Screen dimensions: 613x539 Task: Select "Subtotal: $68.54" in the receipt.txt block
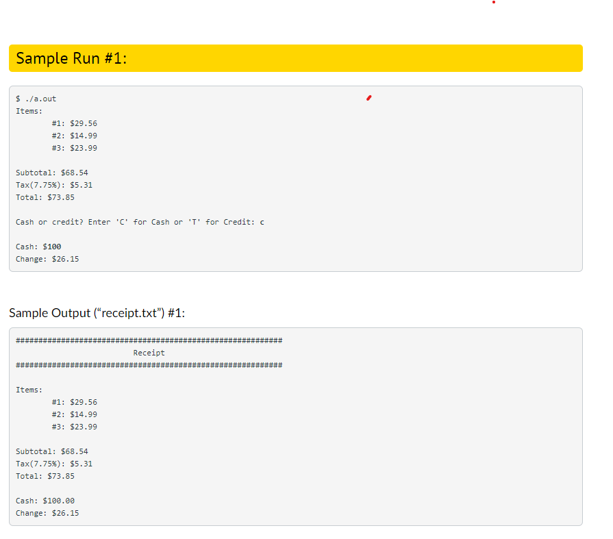click(x=52, y=451)
